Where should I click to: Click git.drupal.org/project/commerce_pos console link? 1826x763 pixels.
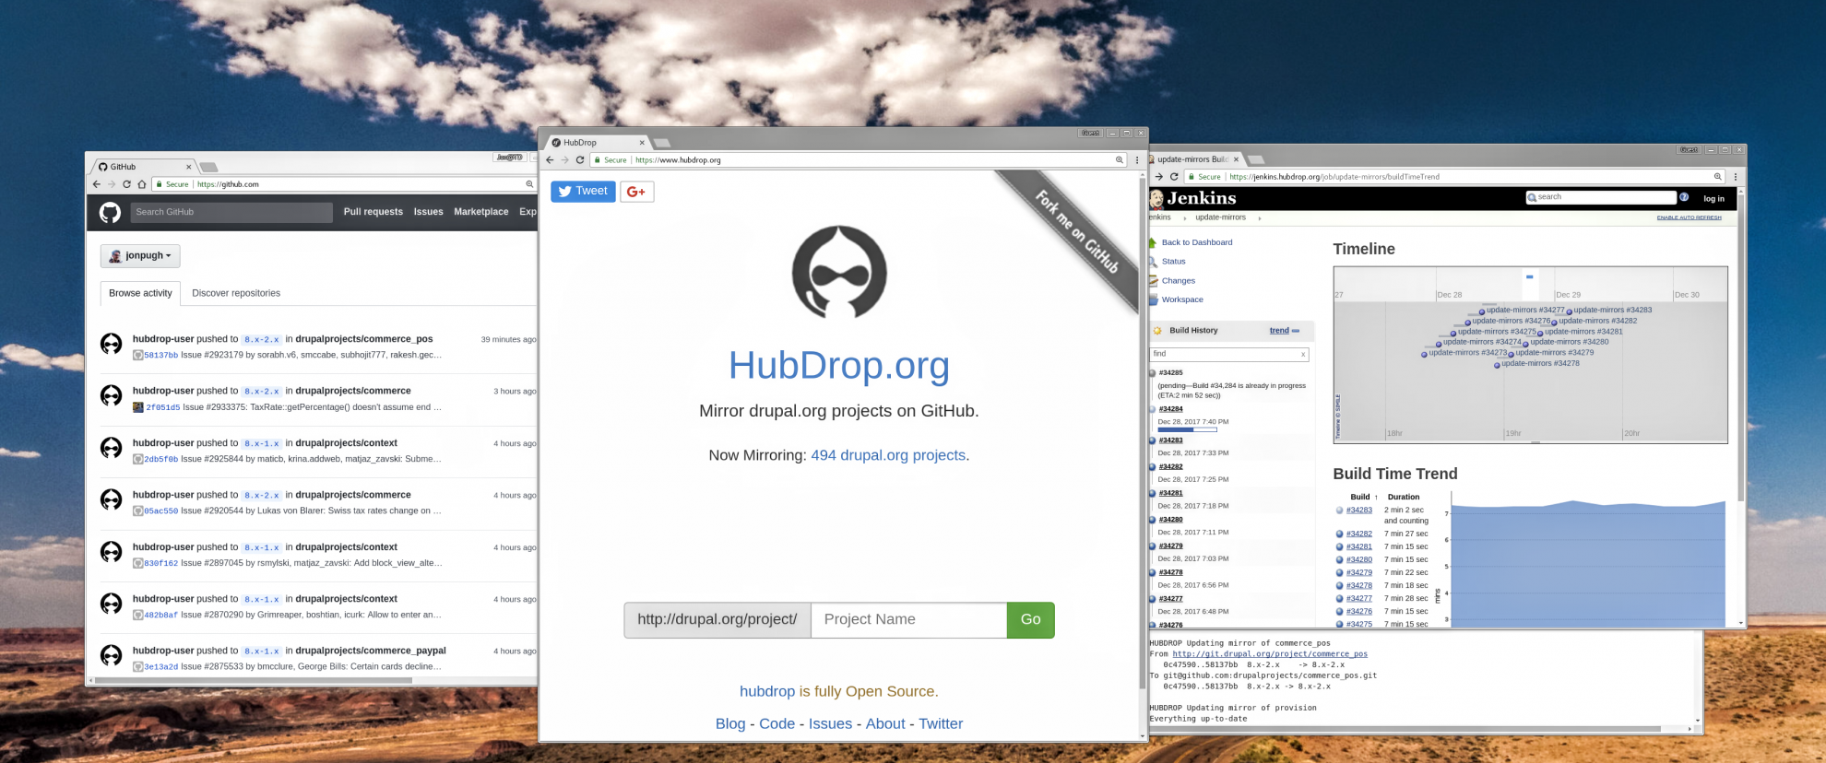[1269, 654]
